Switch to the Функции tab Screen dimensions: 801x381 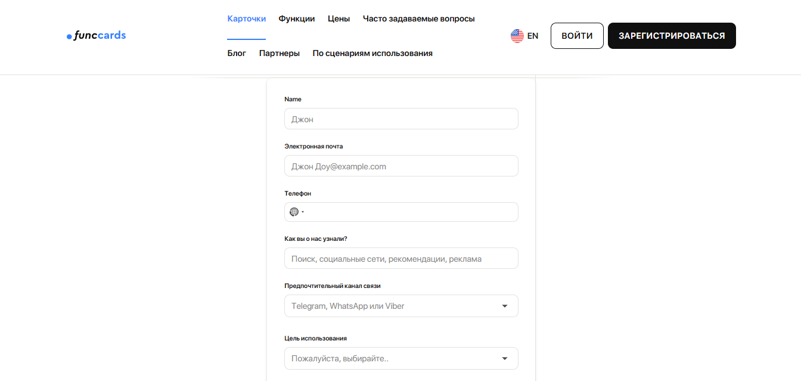tap(296, 18)
